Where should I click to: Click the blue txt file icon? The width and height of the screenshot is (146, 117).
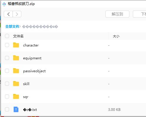pos(16,109)
